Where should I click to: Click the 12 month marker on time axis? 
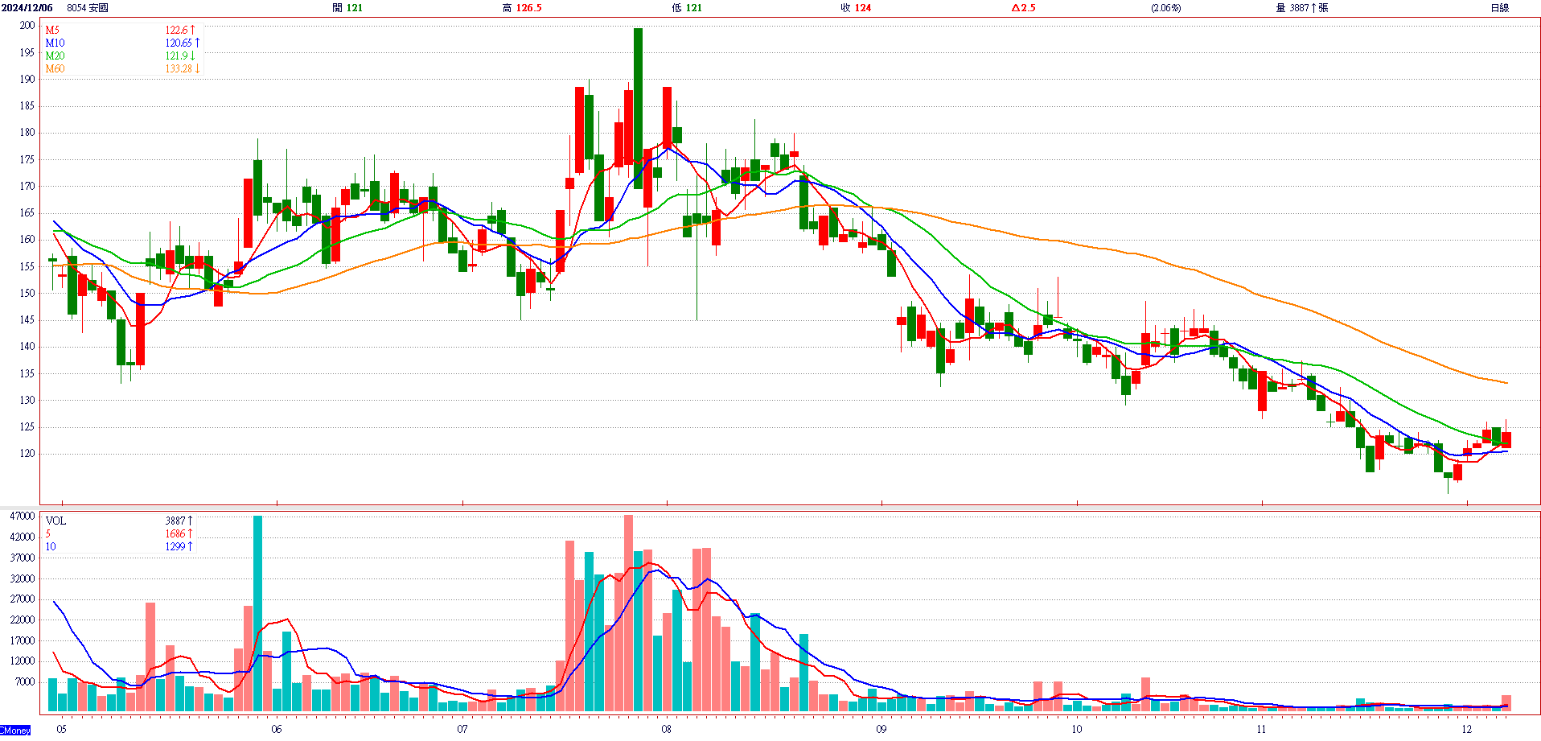(1467, 729)
